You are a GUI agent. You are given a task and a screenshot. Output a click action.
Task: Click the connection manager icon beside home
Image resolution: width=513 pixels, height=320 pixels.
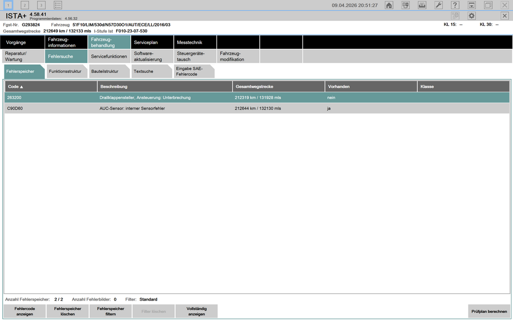405,5
